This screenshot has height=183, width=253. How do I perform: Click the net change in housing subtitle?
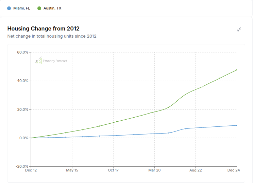pyautogui.click(x=52, y=36)
